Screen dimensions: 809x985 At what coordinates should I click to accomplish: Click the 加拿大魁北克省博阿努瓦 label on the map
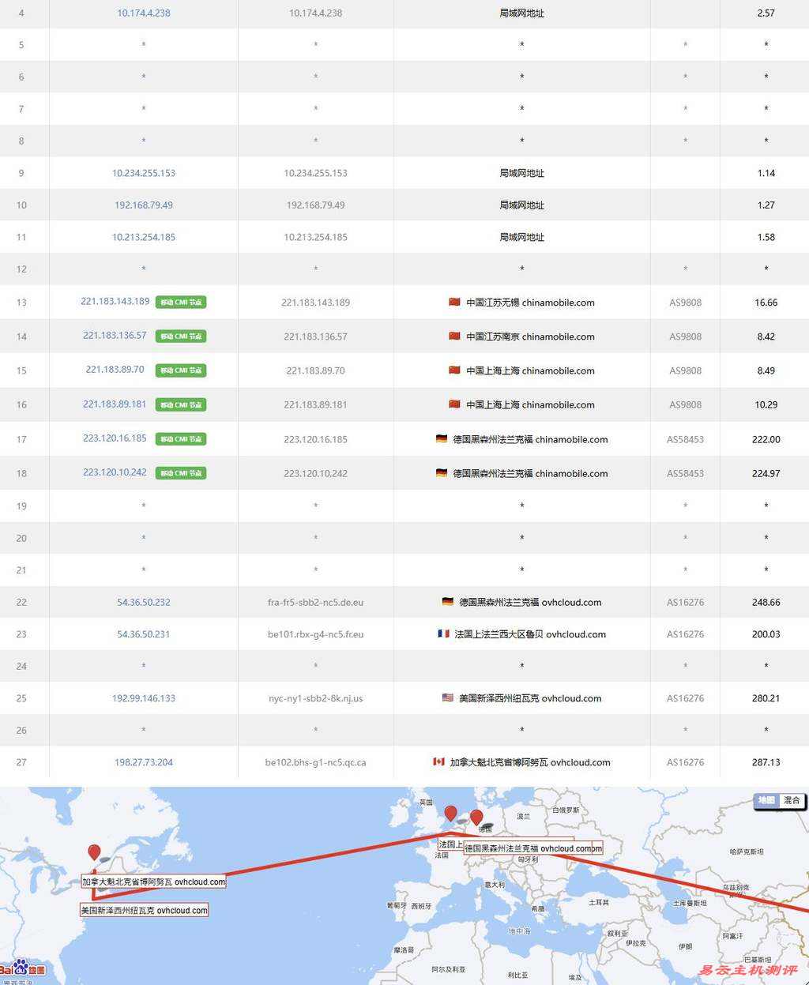tap(153, 882)
